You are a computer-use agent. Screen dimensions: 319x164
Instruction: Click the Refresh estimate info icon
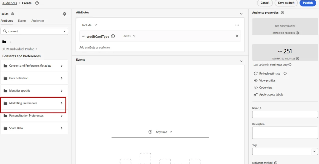coord(285,73)
